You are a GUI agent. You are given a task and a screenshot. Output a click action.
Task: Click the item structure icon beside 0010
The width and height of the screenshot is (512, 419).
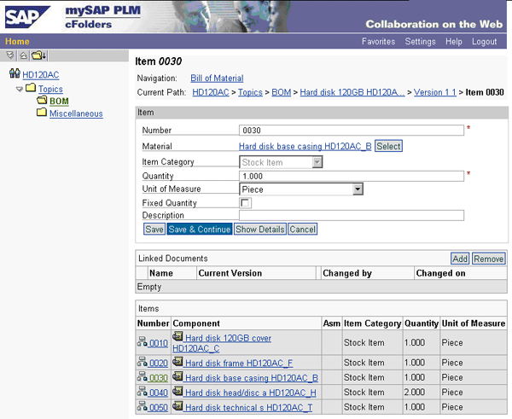tap(142, 343)
